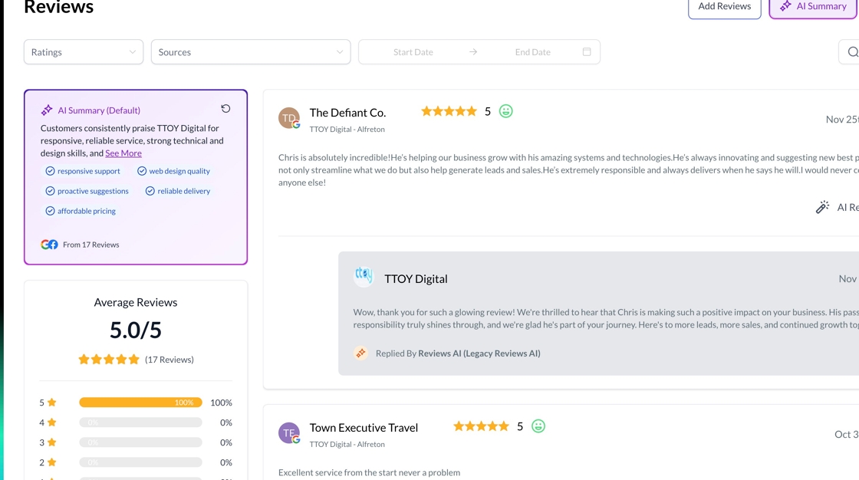Click the 2 star rating bar

tap(141, 462)
